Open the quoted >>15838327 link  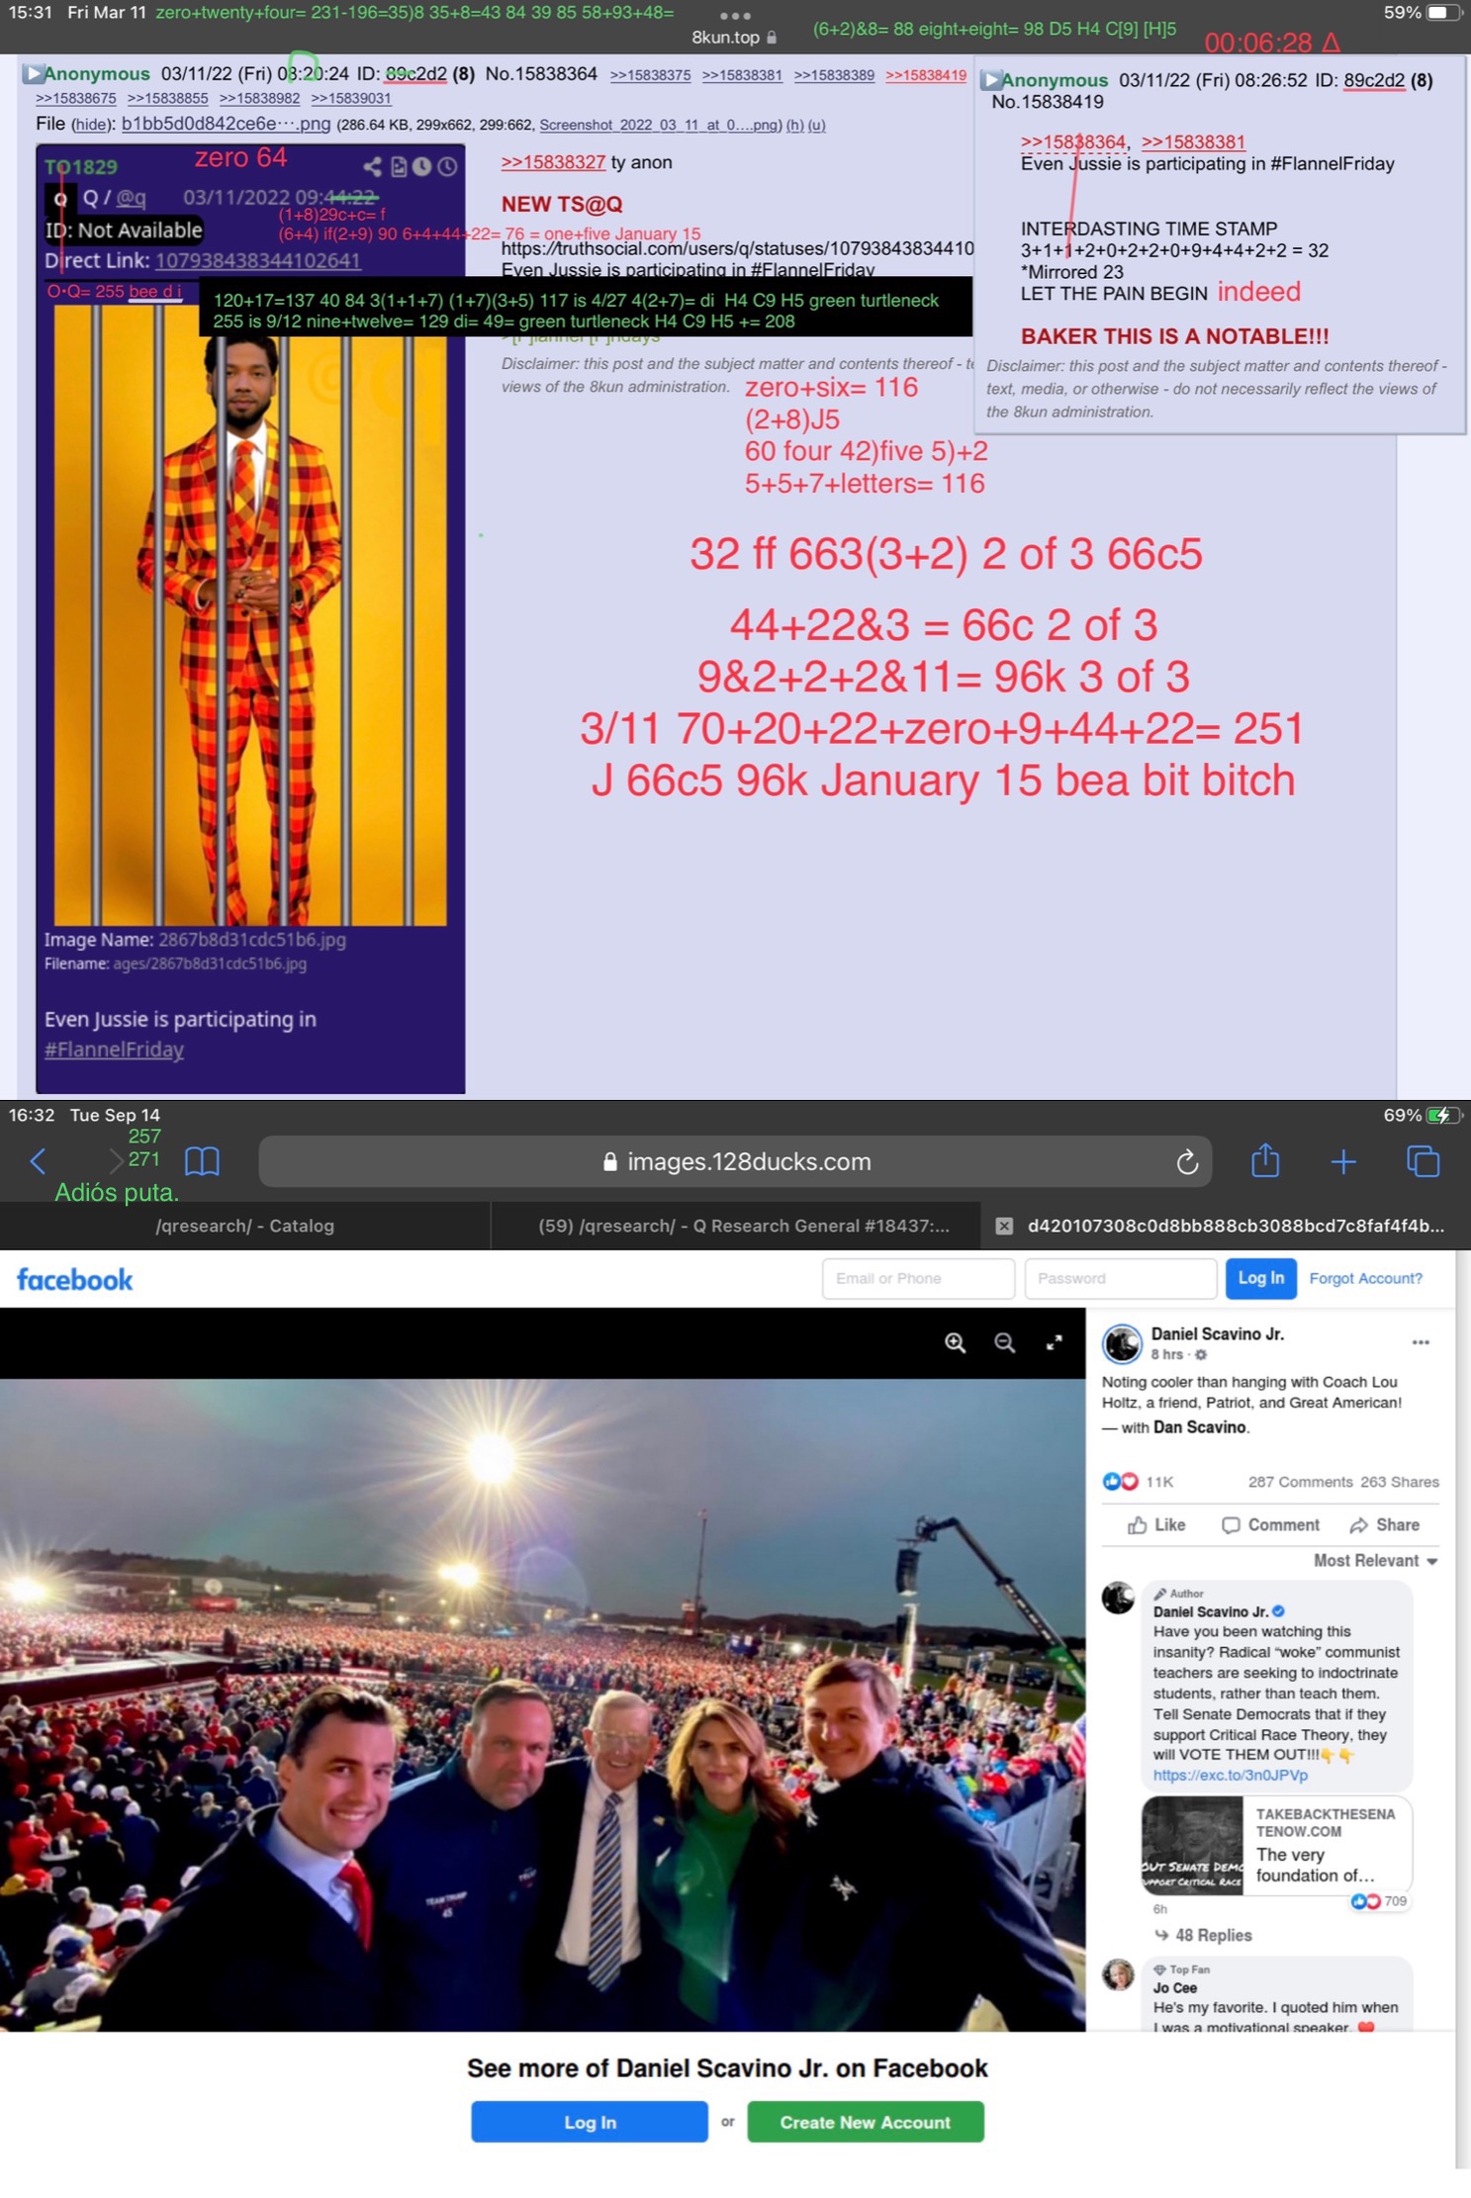coord(553,162)
